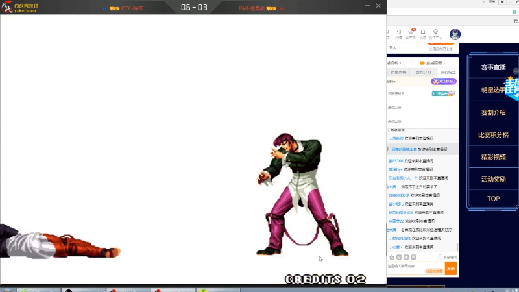This screenshot has height=292, width=519.
Task: Click the chat toolbar icon right of crown
Action: (x=399, y=257)
